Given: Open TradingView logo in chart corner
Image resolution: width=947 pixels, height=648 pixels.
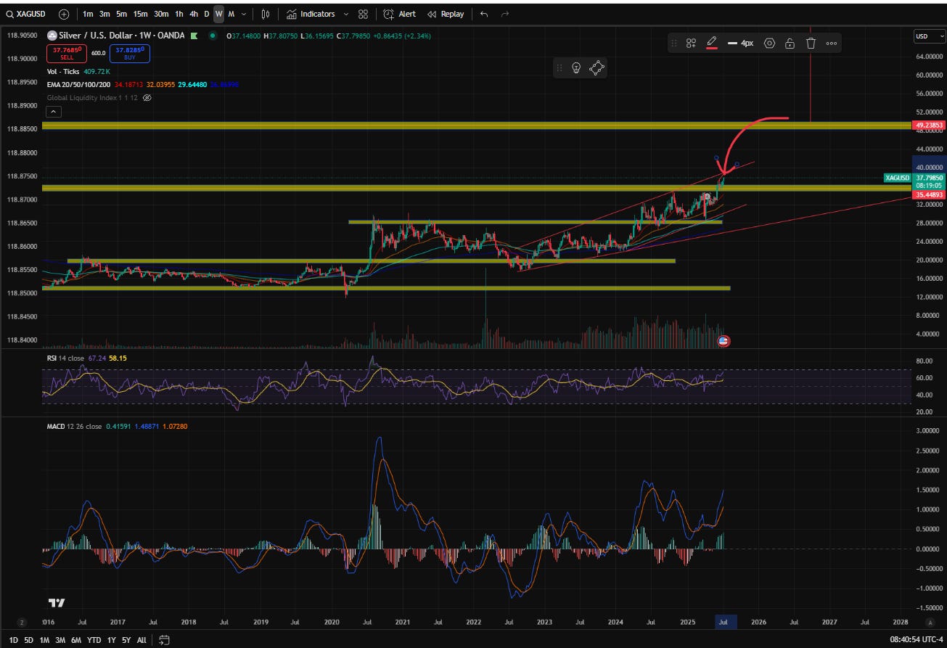Looking at the screenshot, I should click(56, 602).
